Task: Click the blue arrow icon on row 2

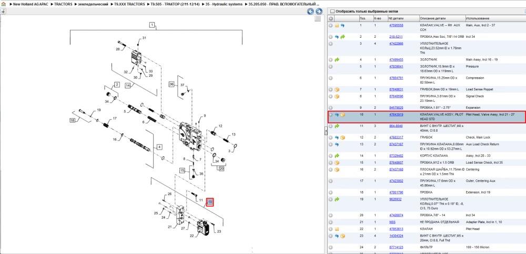Action: coord(337,37)
